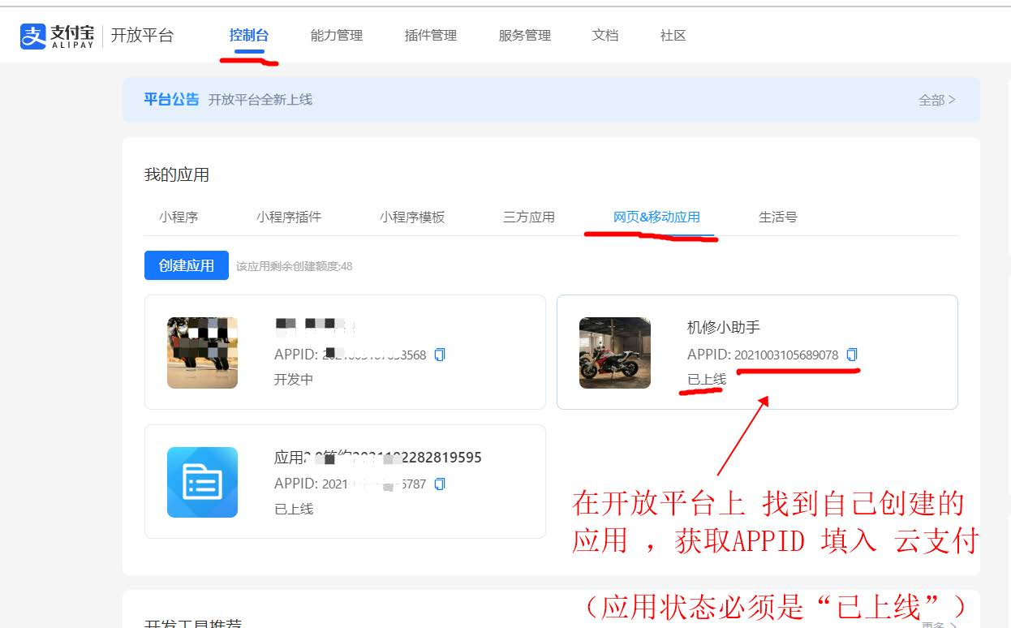Viewport: 1011px width, 628px height.
Task: Click 已上线 status under the blue-icon app
Action: [x=295, y=510]
